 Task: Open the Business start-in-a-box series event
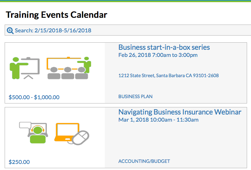point(164,47)
